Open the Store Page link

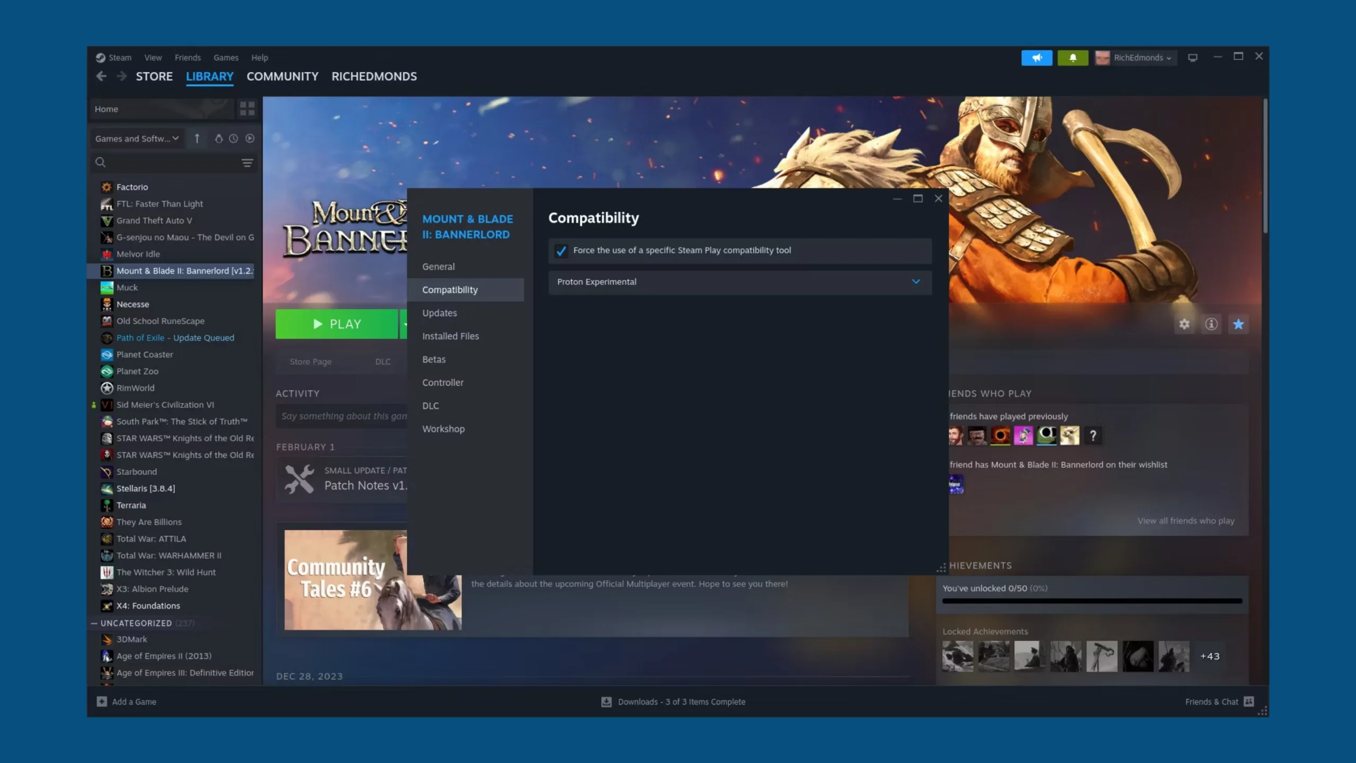(310, 361)
